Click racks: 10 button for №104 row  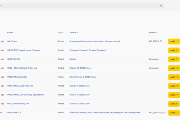[x=174, y=68]
